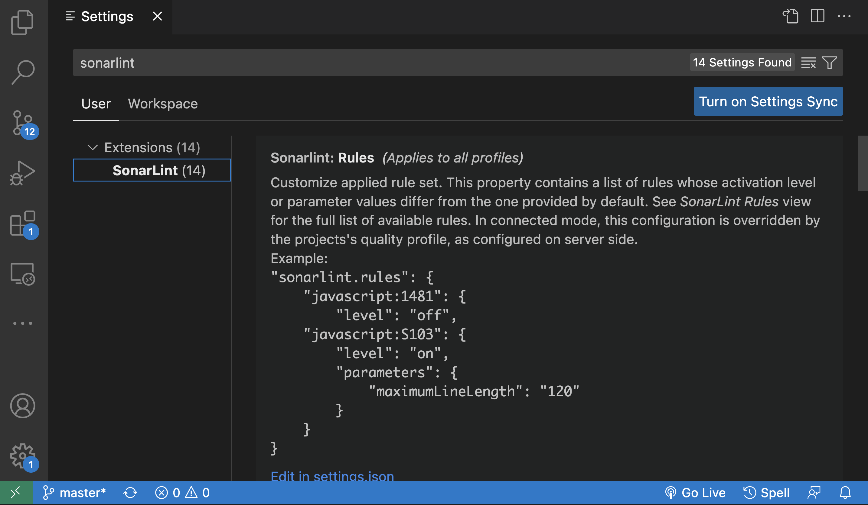Open notifications bell icon
The width and height of the screenshot is (868, 505).
coord(845,493)
